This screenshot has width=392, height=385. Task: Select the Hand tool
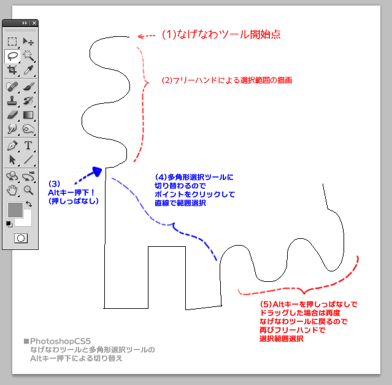point(12,190)
